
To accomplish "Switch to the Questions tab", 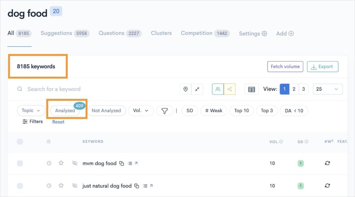I will (120, 33).
